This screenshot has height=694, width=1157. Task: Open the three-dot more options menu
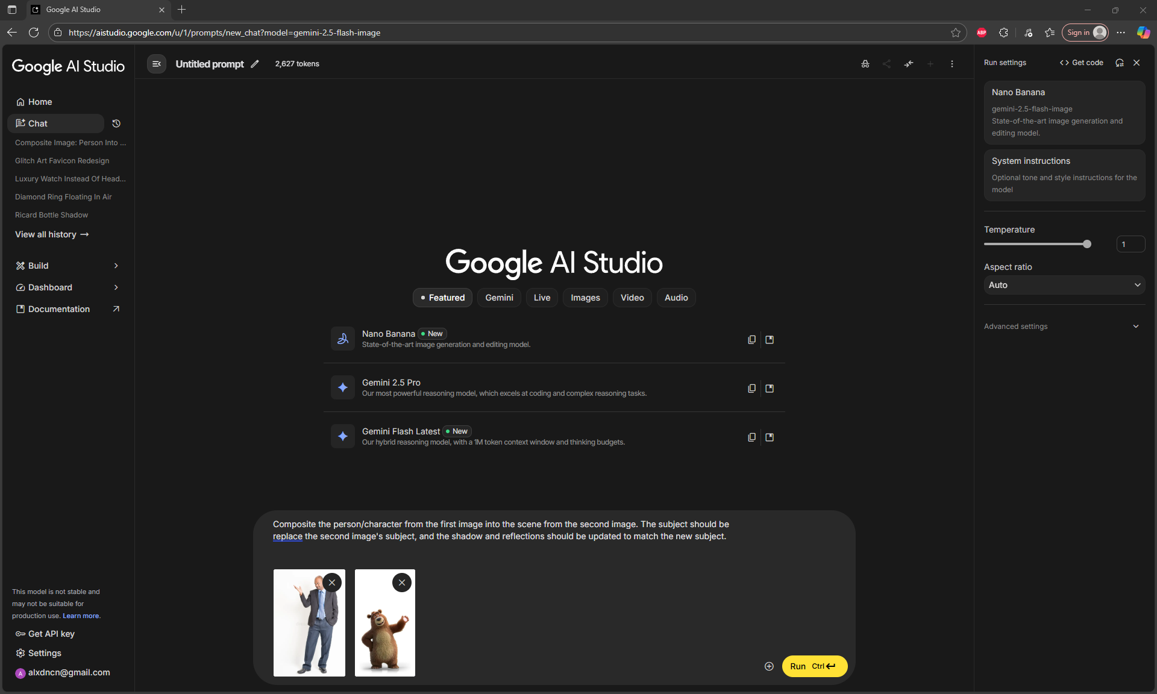[952, 64]
